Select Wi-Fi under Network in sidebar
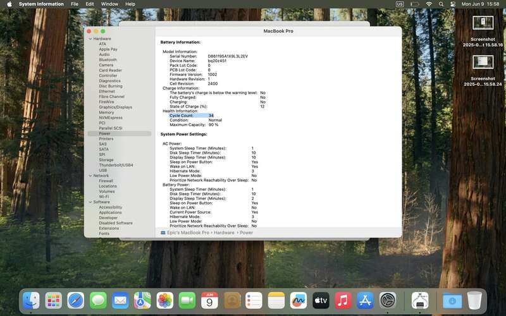Screen dimensions: 506x316 (x=104, y=197)
